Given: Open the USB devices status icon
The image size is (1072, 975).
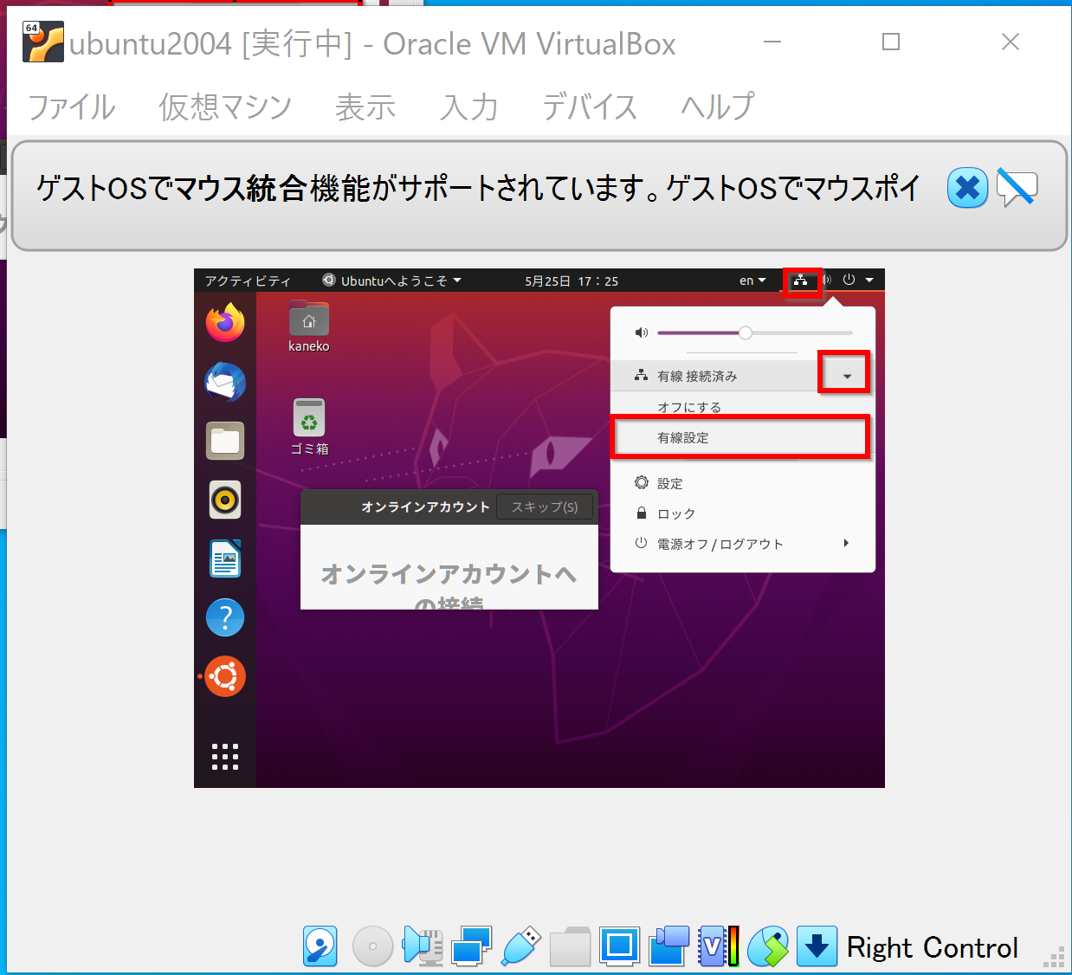Looking at the screenshot, I should pos(521,946).
